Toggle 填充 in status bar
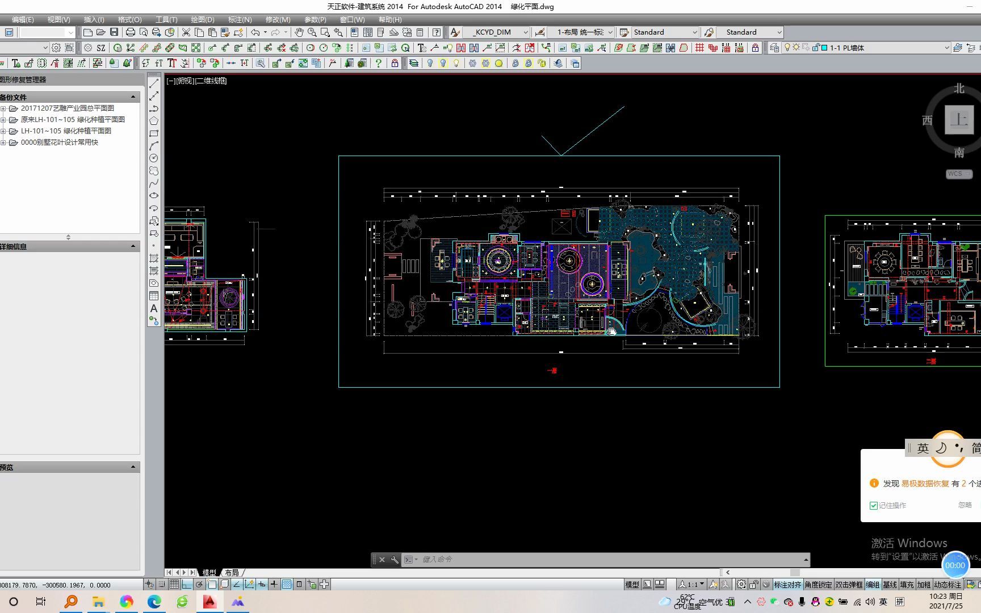The width and height of the screenshot is (981, 613). 907,585
